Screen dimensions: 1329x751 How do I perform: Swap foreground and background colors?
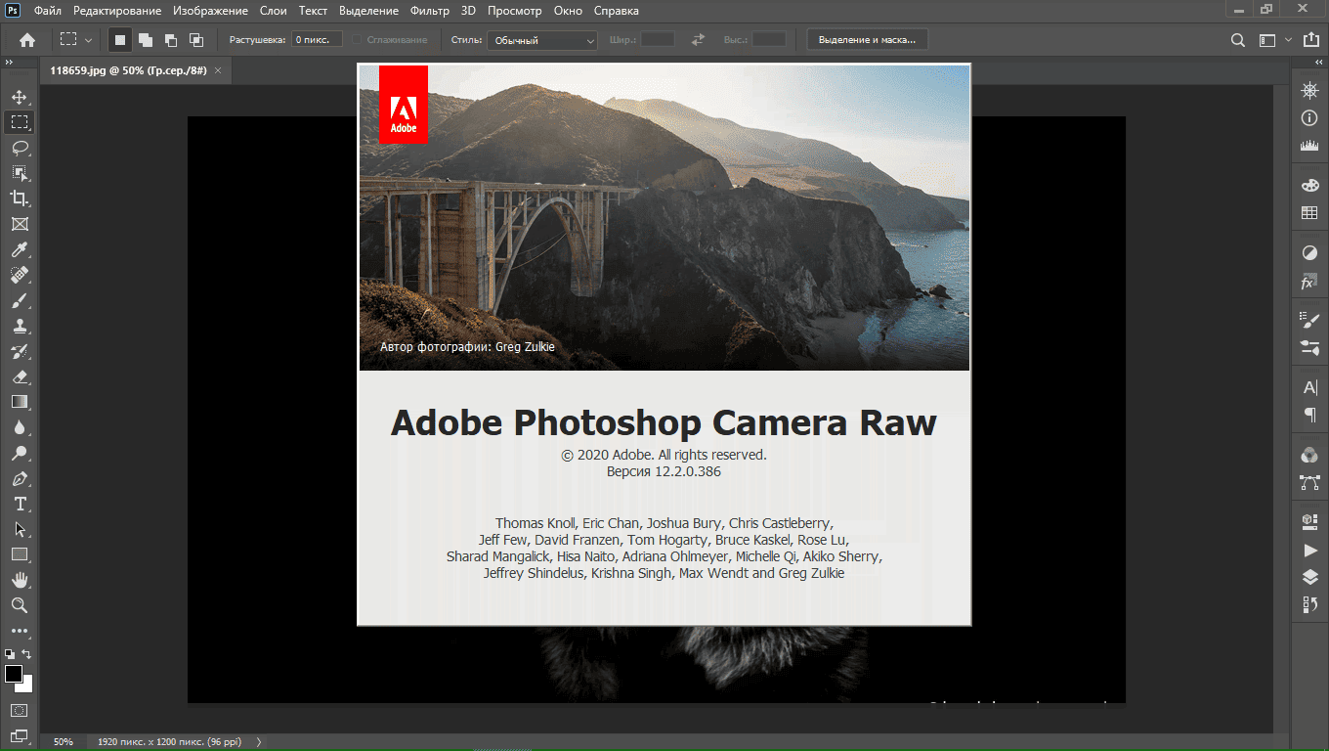(27, 654)
